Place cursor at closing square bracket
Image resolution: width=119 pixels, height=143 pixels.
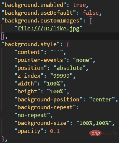(x=3, y=36)
